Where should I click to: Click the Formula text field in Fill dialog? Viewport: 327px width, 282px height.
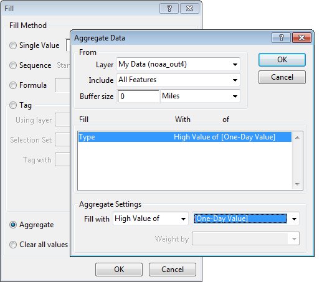[x=62, y=85]
